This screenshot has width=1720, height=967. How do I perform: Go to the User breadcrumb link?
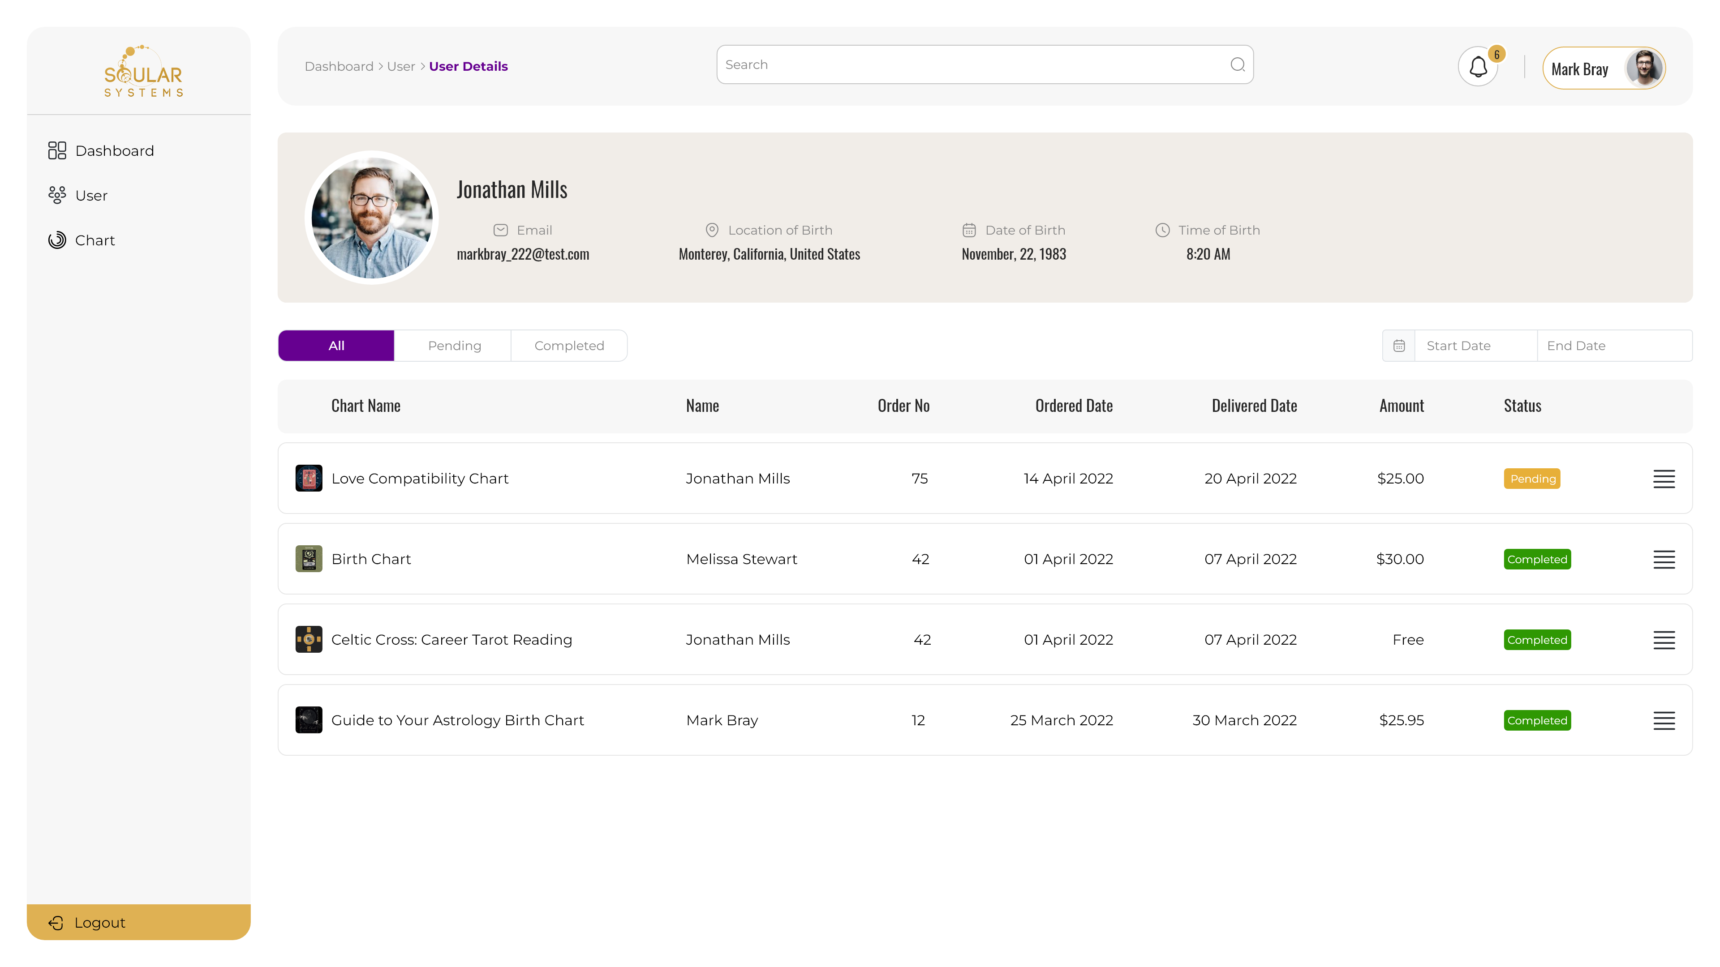(x=400, y=67)
